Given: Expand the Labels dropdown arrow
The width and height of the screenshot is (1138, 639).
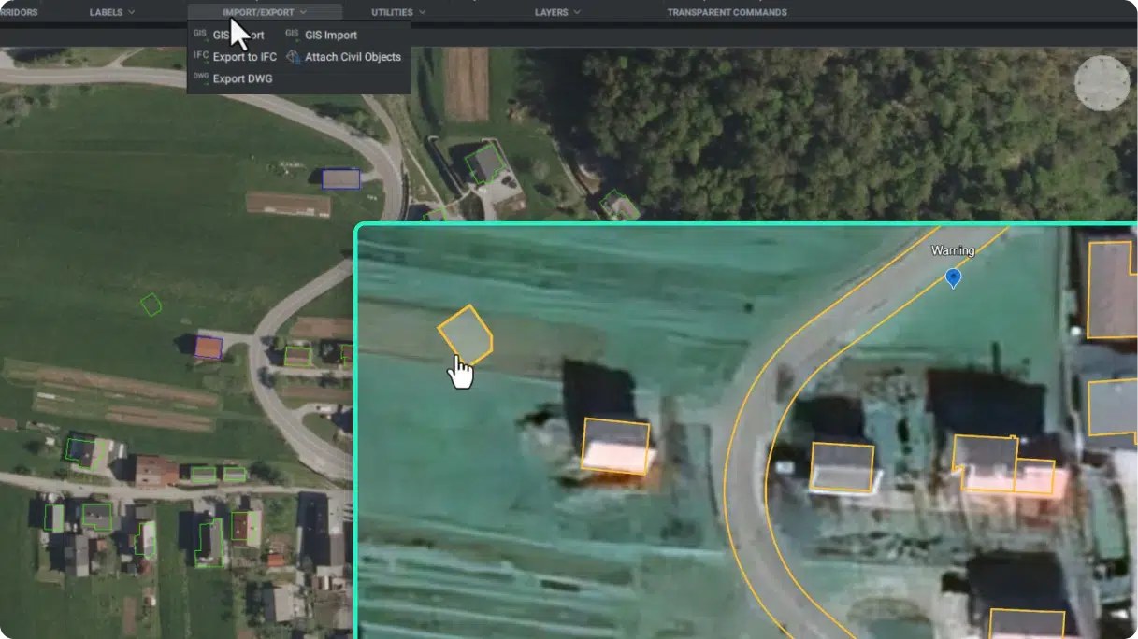Looking at the screenshot, I should 131,12.
